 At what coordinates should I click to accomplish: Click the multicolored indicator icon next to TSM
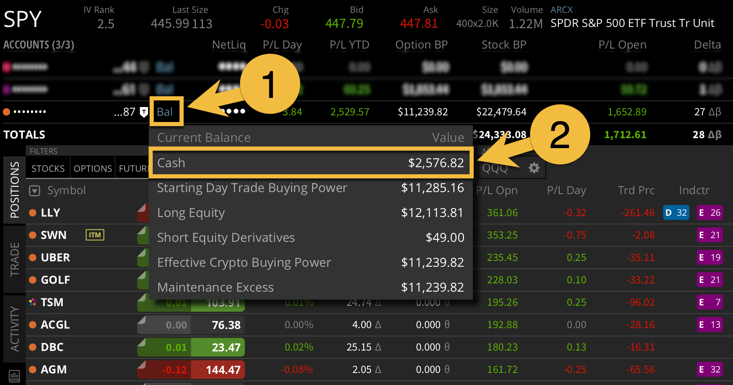(32, 302)
